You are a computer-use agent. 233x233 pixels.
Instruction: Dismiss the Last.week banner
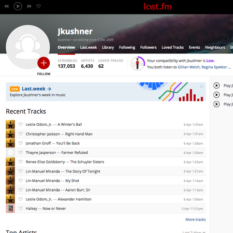pos(201,86)
